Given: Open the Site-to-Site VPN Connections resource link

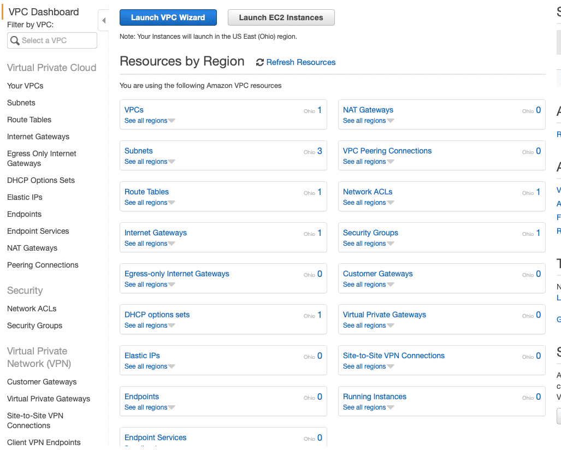Looking at the screenshot, I should [393, 356].
